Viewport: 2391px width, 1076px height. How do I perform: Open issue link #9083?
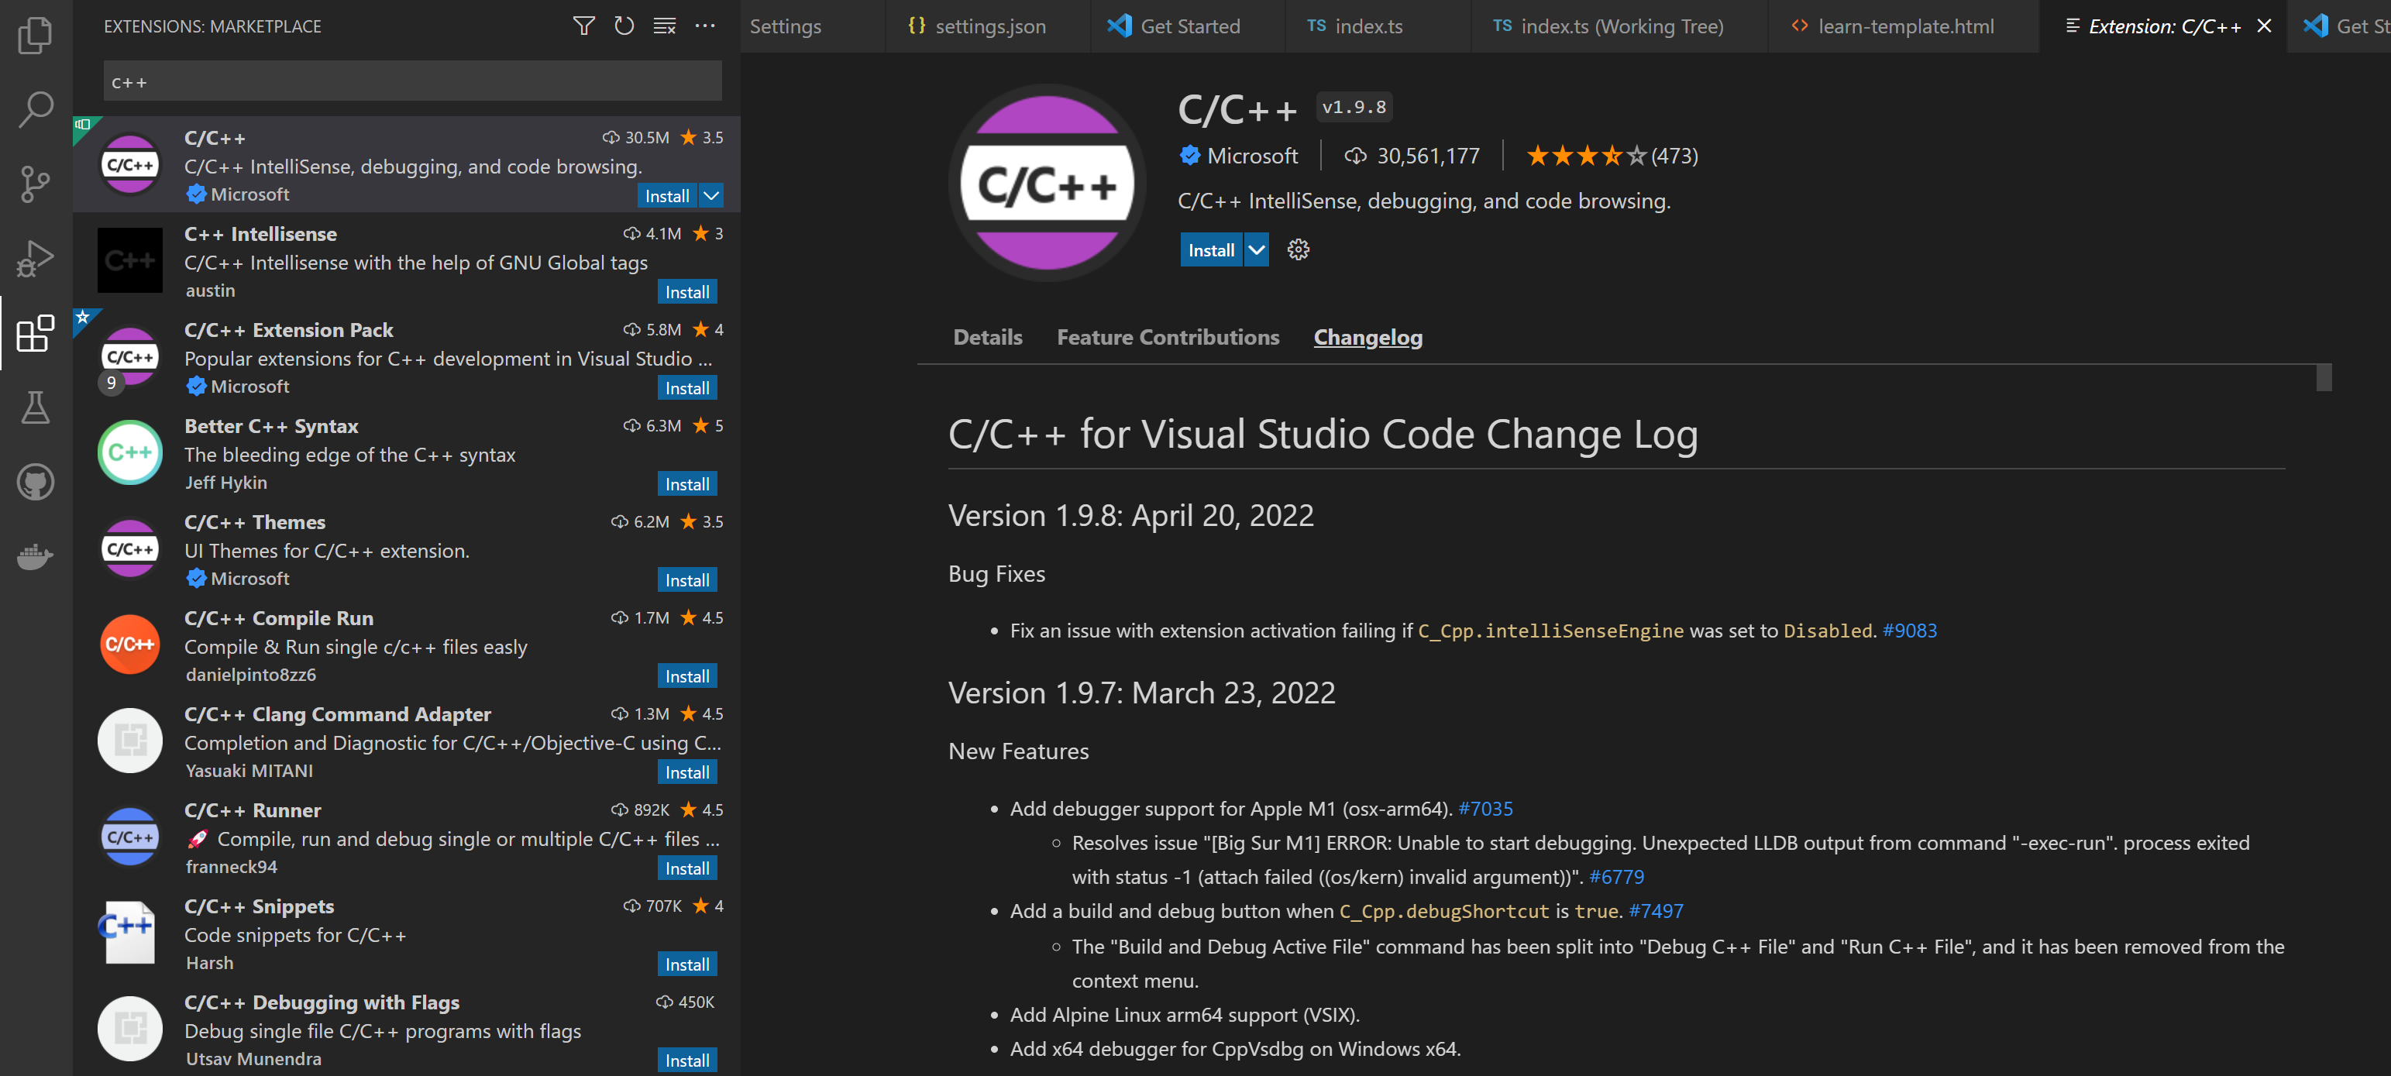tap(1909, 631)
